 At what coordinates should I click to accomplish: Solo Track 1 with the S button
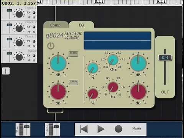(34, 17)
